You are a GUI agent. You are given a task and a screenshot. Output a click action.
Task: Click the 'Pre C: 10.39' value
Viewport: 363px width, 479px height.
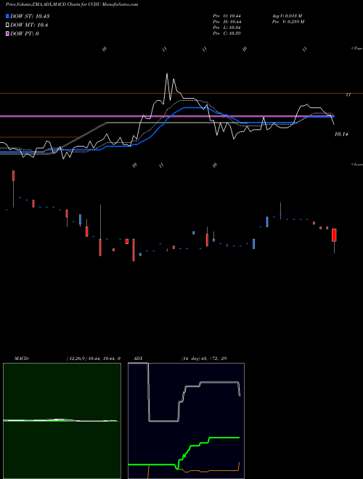click(227, 33)
